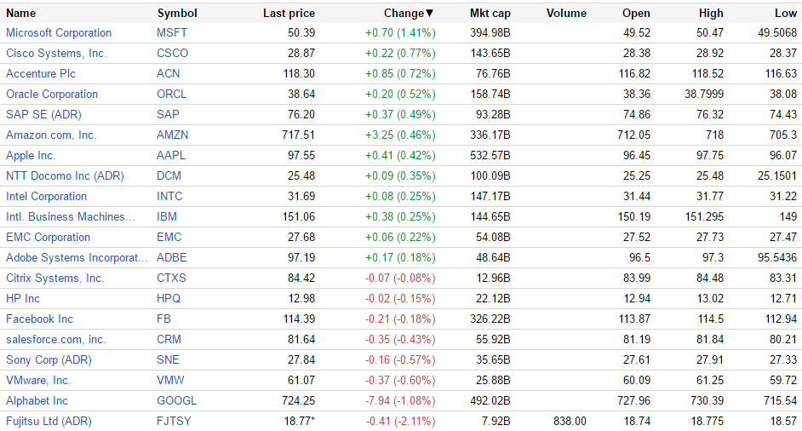Click the AMZN symbol link

(x=173, y=135)
